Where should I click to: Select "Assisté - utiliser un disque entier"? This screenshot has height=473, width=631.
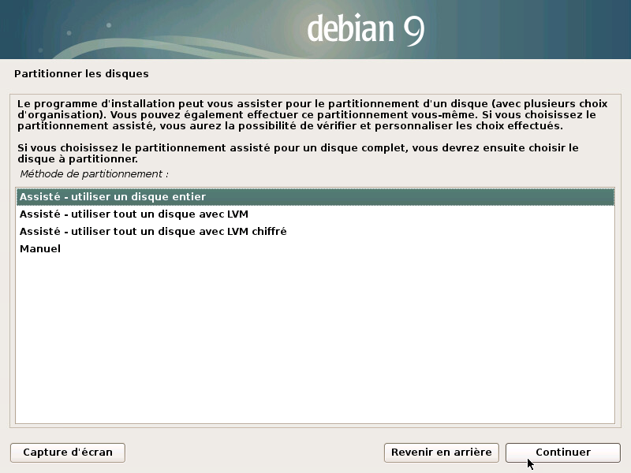click(x=315, y=196)
